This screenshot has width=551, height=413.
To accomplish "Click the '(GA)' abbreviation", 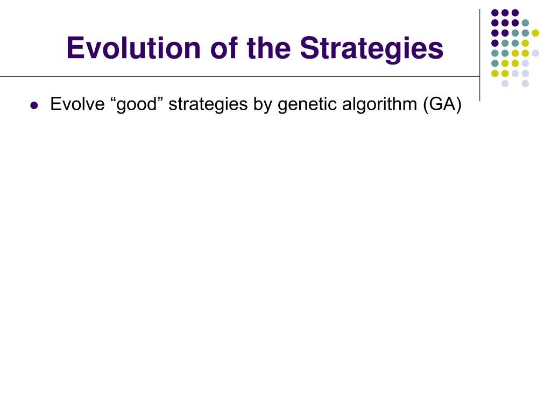I will coord(442,104).
